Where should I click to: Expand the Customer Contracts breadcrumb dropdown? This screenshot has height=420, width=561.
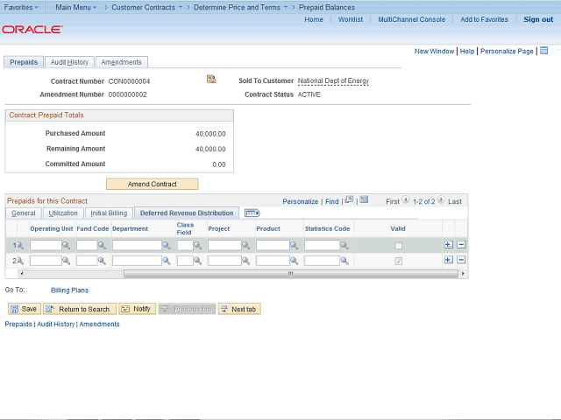point(147,7)
